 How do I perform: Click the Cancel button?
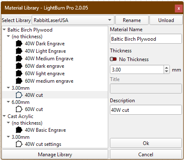(146, 154)
